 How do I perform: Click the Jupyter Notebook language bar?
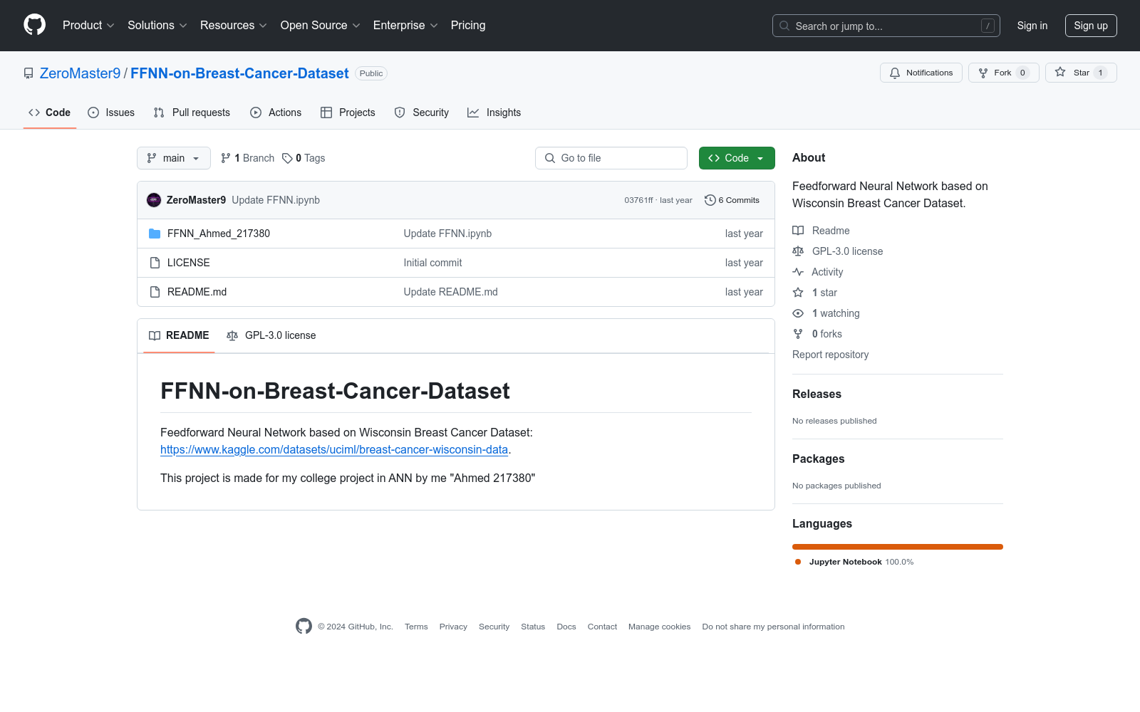click(898, 547)
